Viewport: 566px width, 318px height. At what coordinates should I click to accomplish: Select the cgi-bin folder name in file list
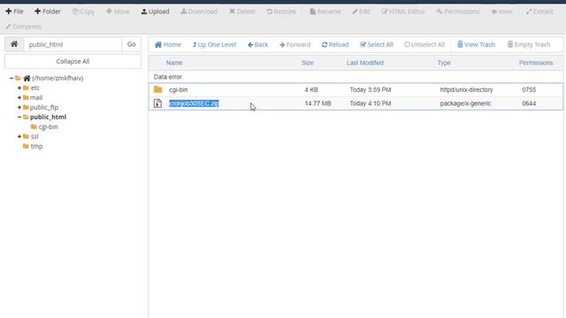(x=179, y=90)
